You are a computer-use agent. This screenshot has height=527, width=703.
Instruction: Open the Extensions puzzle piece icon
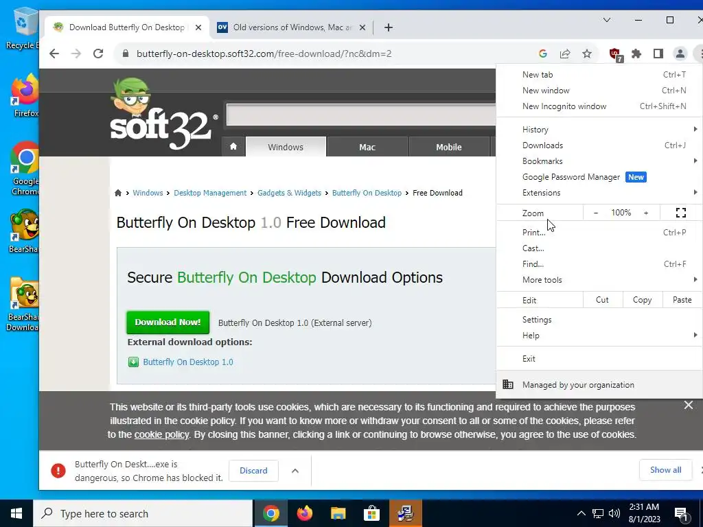pyautogui.click(x=636, y=54)
